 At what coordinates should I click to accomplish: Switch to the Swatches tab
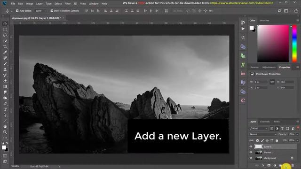click(264, 20)
